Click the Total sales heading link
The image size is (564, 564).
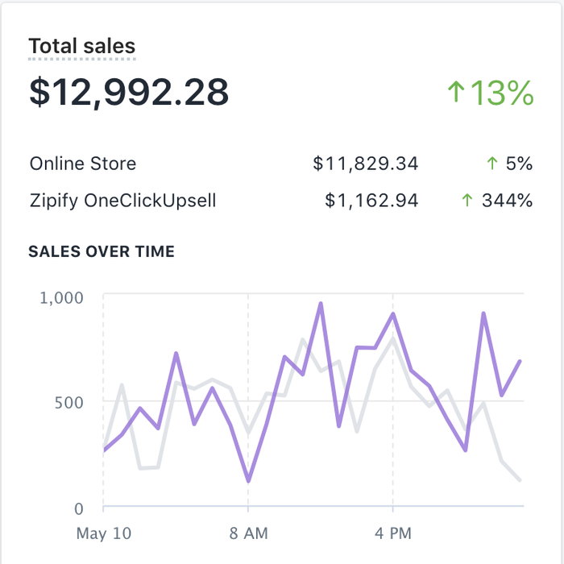pyautogui.click(x=82, y=47)
